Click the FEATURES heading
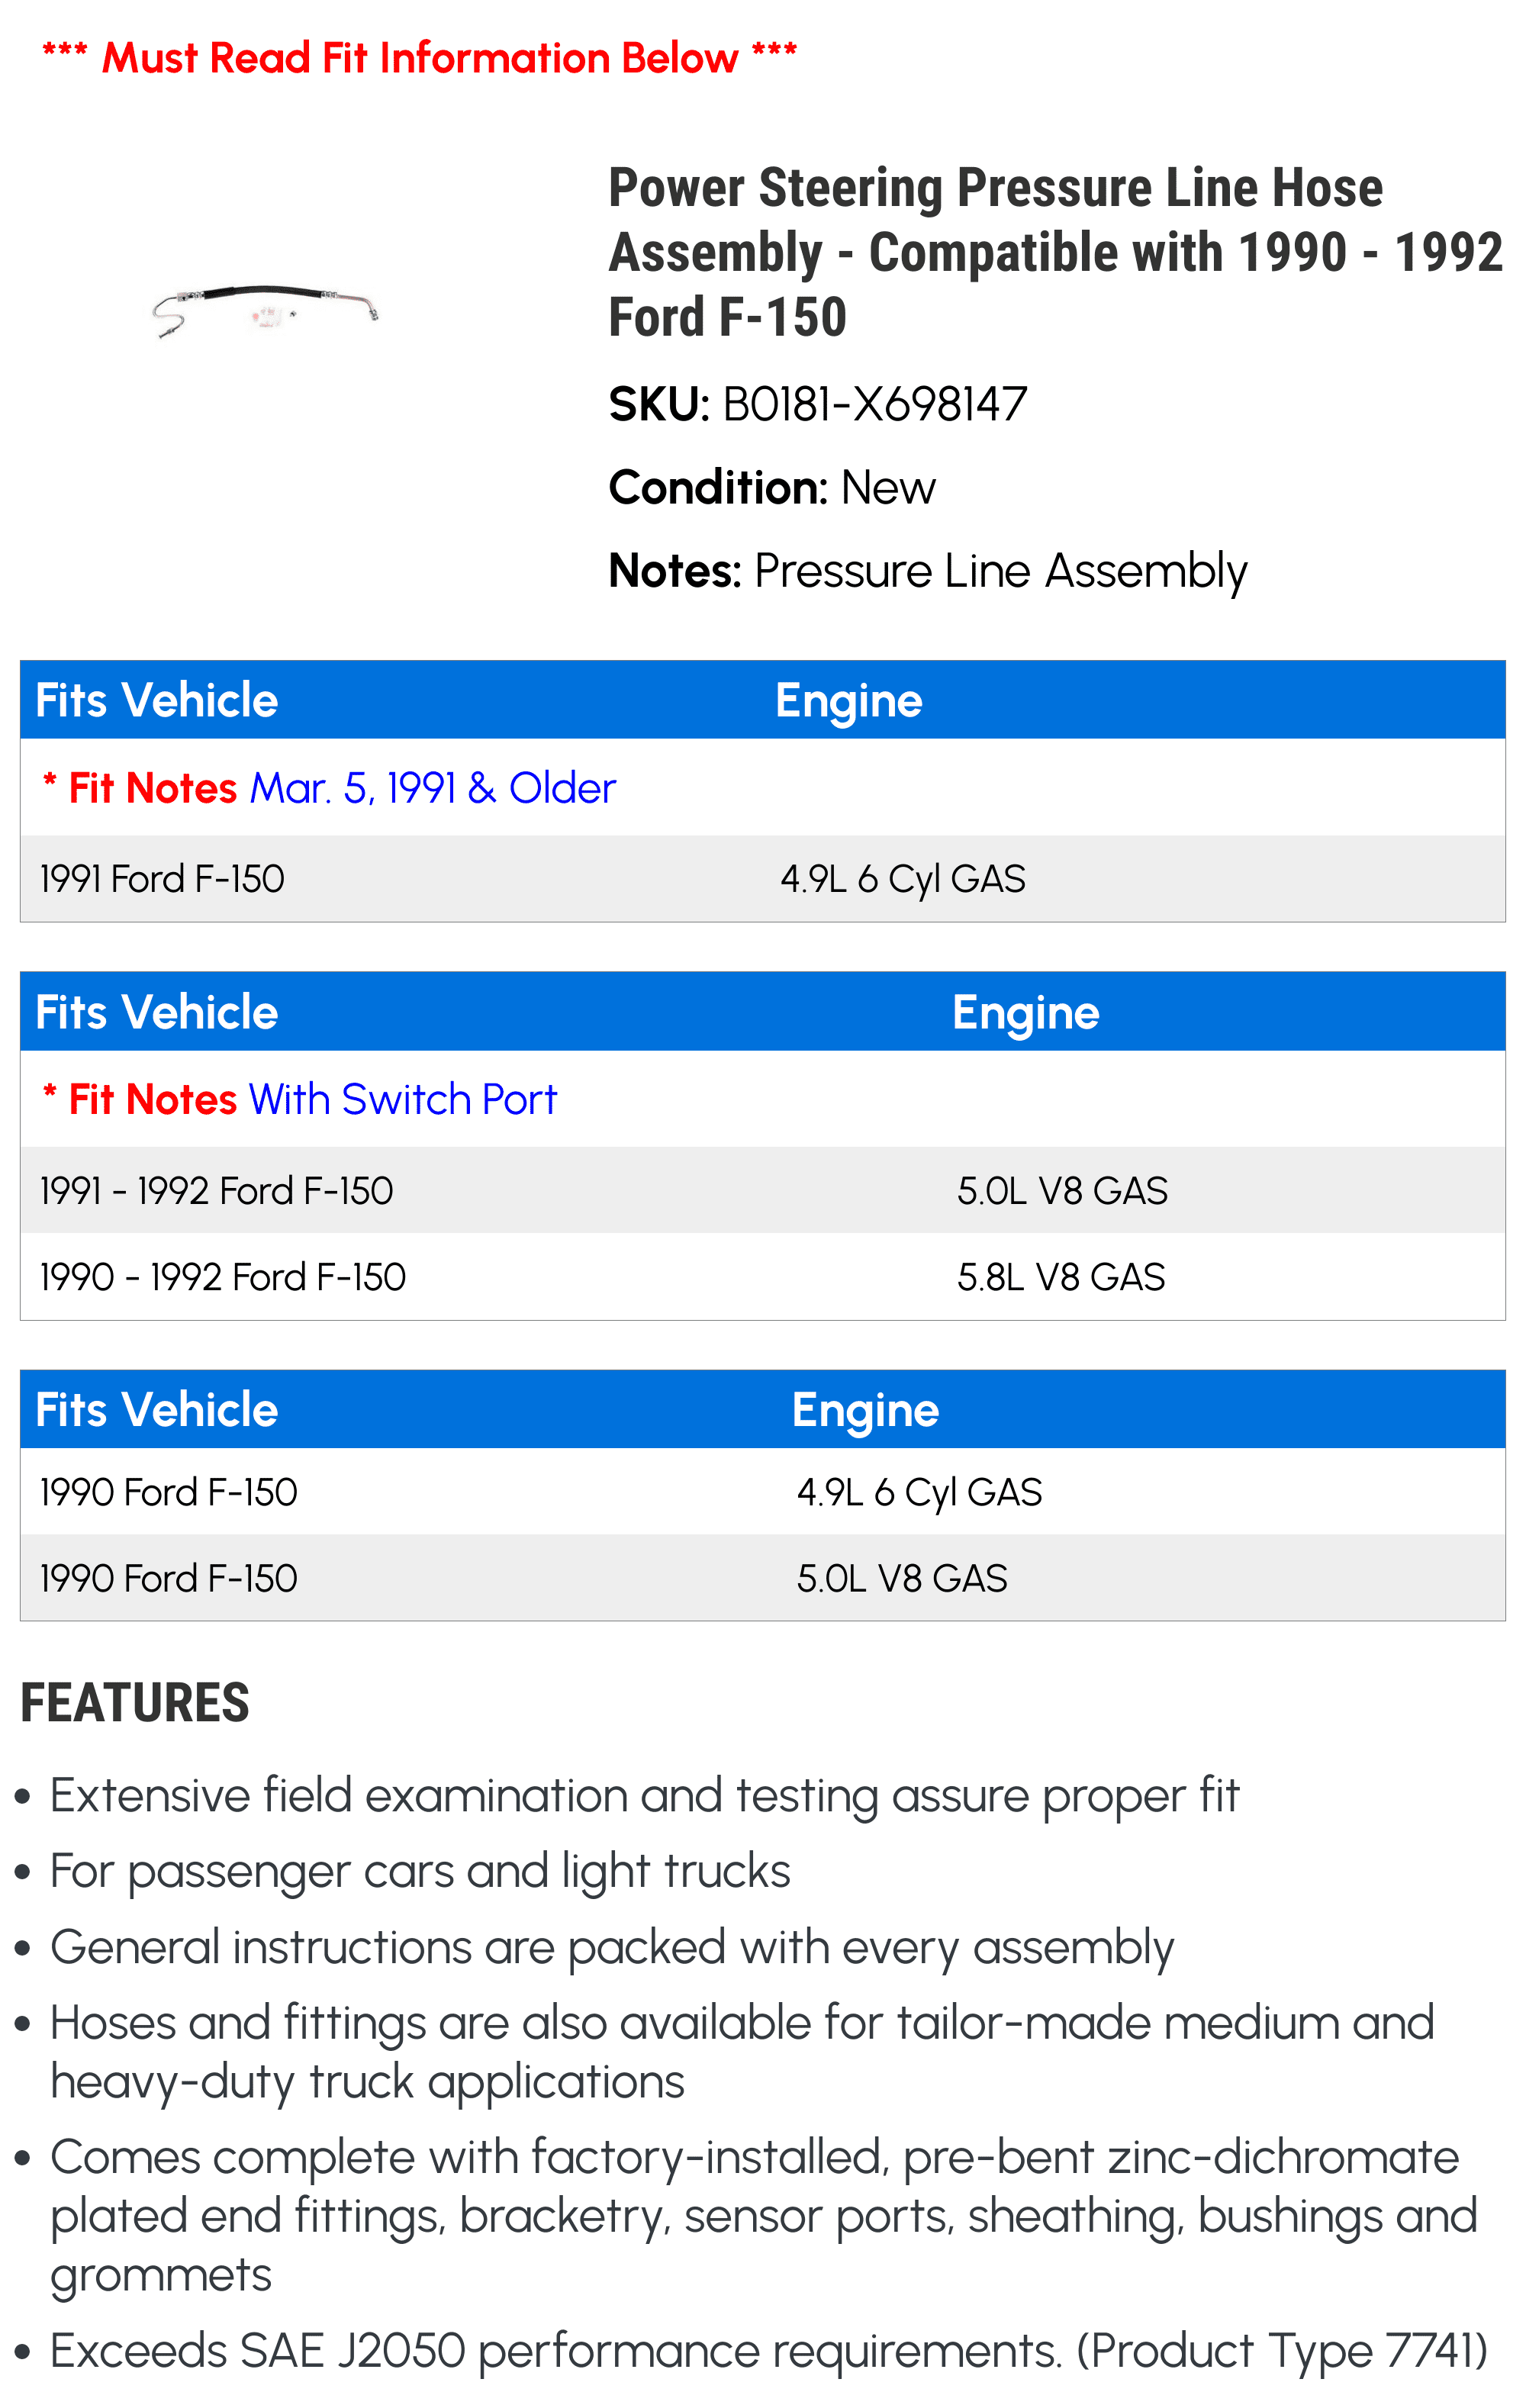The width and height of the screenshot is (1526, 2408). point(135,1703)
